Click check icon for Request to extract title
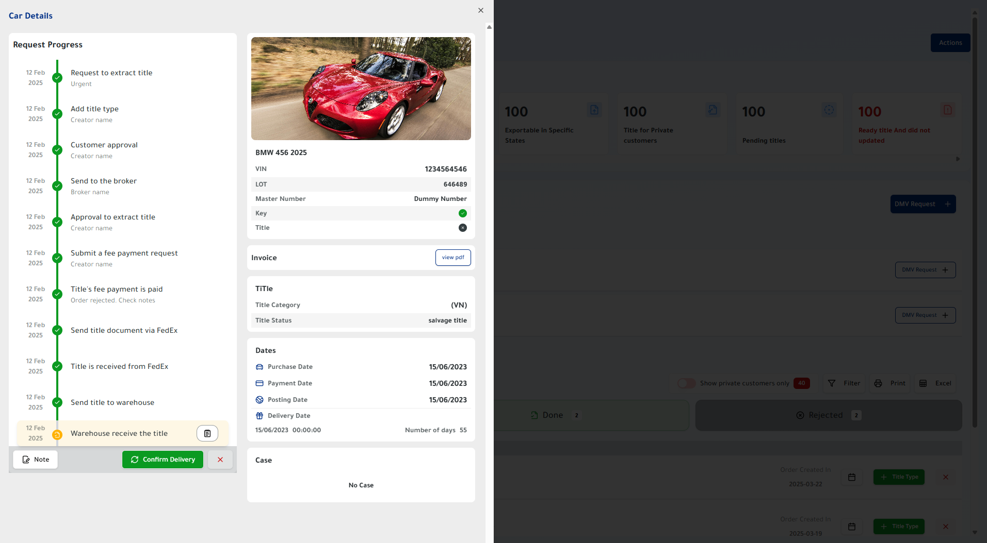Viewport: 987px width, 543px height. point(57,78)
